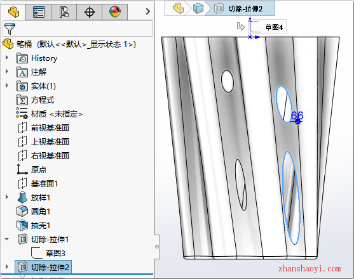Collapse the 切除-拉伸1 feature
This screenshot has width=354, height=279.
coord(7,239)
